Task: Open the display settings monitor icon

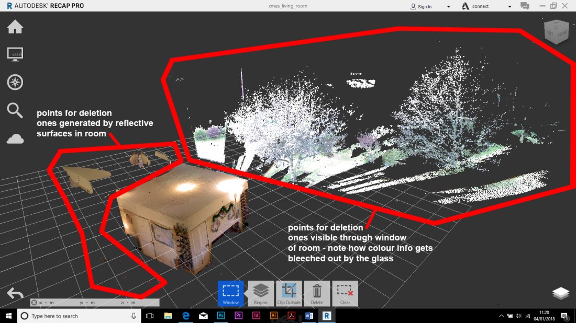Action: (x=15, y=54)
